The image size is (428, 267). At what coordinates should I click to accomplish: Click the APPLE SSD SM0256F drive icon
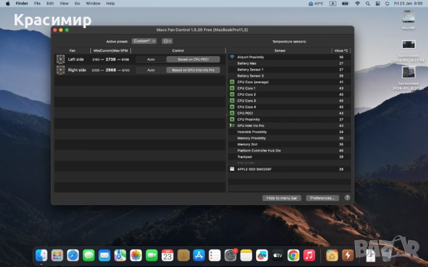click(232, 169)
